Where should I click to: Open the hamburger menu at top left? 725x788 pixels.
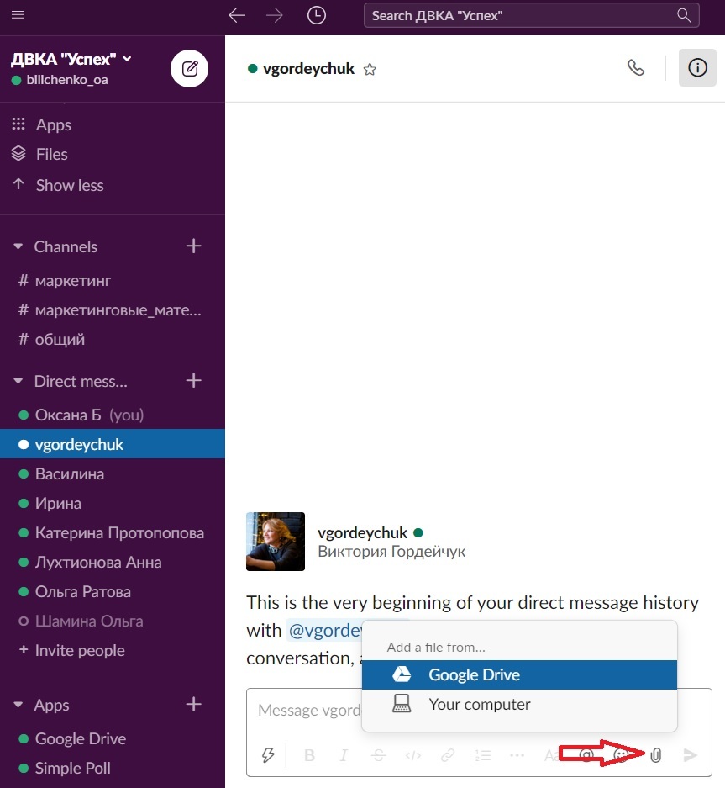(18, 14)
